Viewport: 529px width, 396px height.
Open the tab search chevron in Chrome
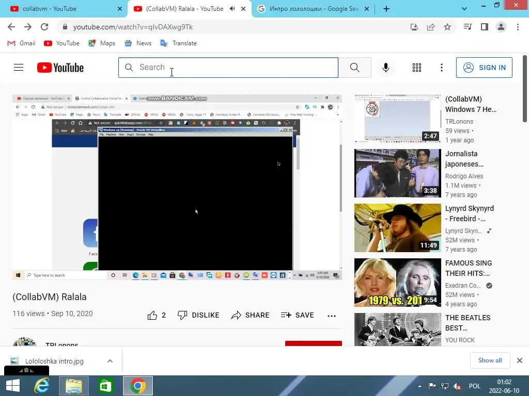464,9
